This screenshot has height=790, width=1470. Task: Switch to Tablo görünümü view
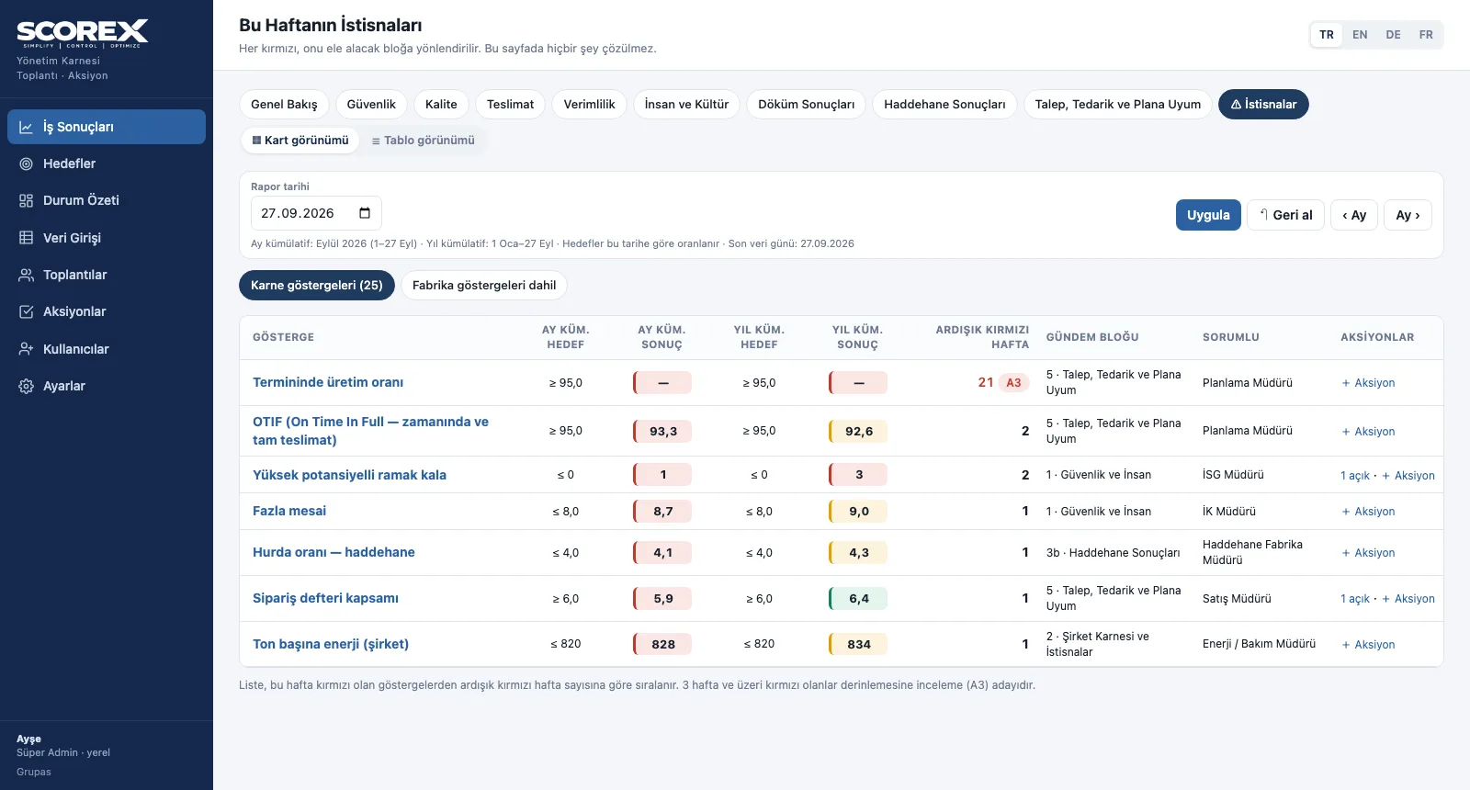coord(423,141)
